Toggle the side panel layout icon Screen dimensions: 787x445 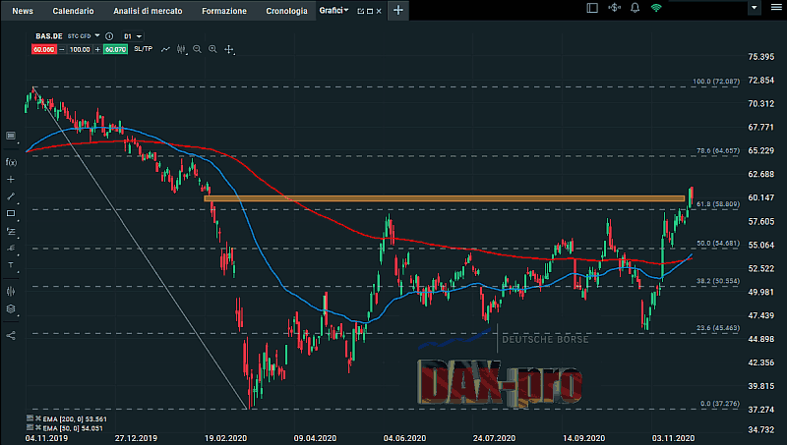[x=592, y=8]
